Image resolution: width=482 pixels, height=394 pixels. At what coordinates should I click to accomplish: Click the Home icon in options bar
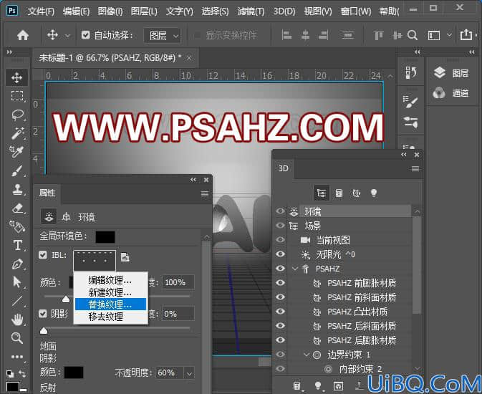(23, 35)
